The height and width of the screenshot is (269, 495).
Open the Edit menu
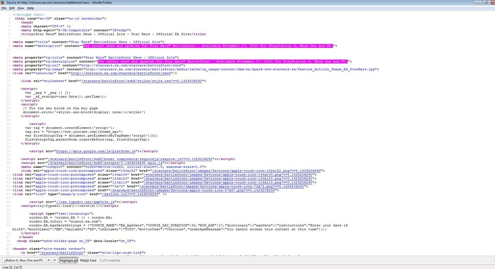coord(12,8)
